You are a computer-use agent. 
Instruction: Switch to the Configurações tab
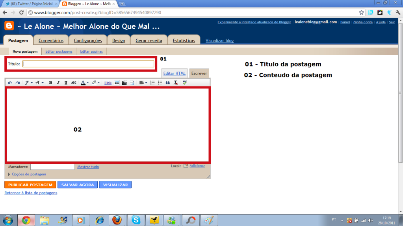88,40
